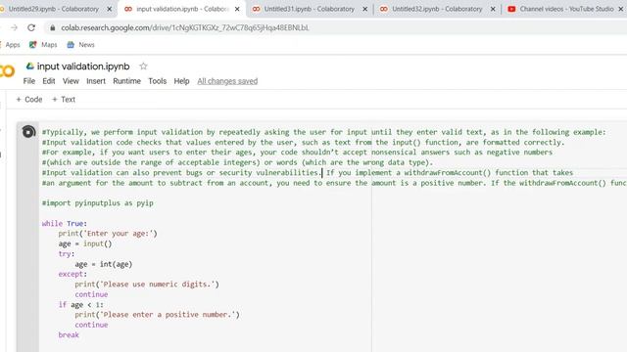Click the '#(which are outside the range' comment
The width and height of the screenshot is (627, 352).
[x=237, y=162]
